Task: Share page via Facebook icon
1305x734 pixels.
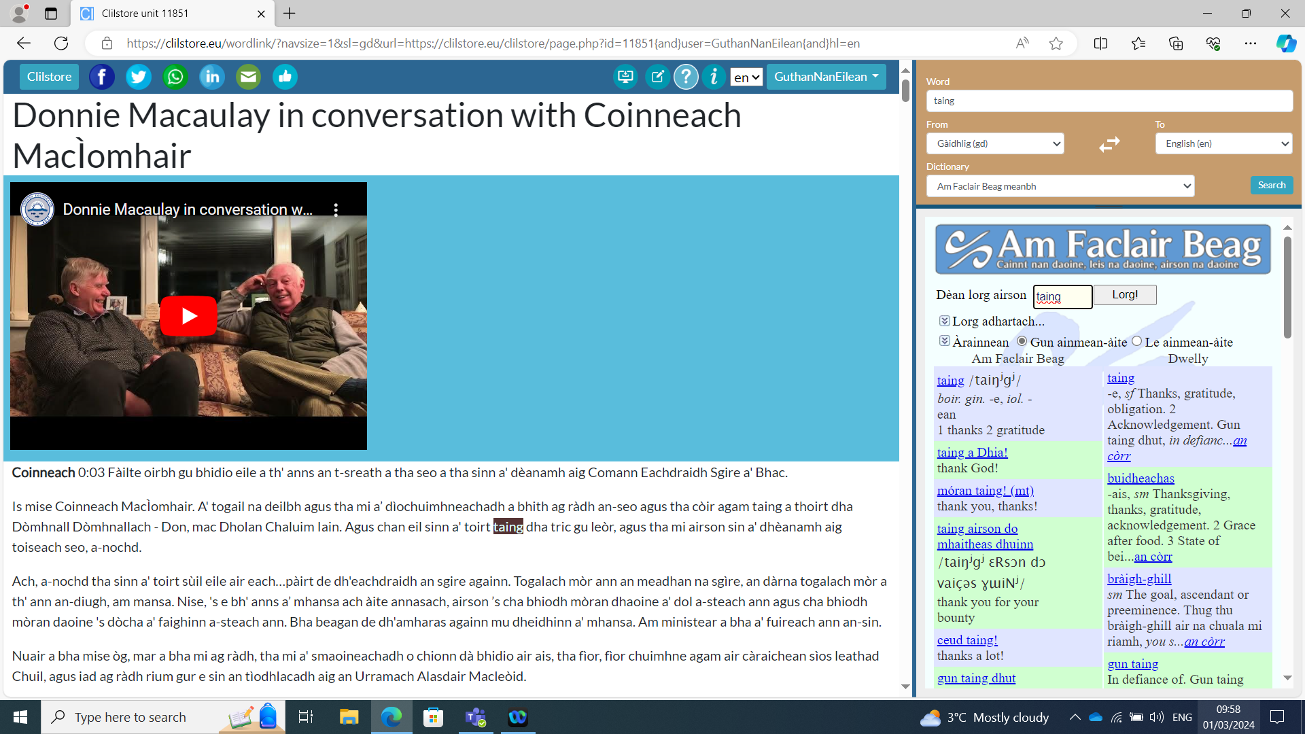Action: click(x=102, y=77)
